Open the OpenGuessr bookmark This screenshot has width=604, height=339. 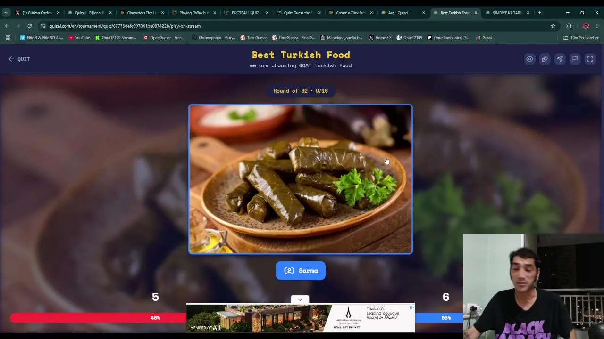[x=164, y=38]
